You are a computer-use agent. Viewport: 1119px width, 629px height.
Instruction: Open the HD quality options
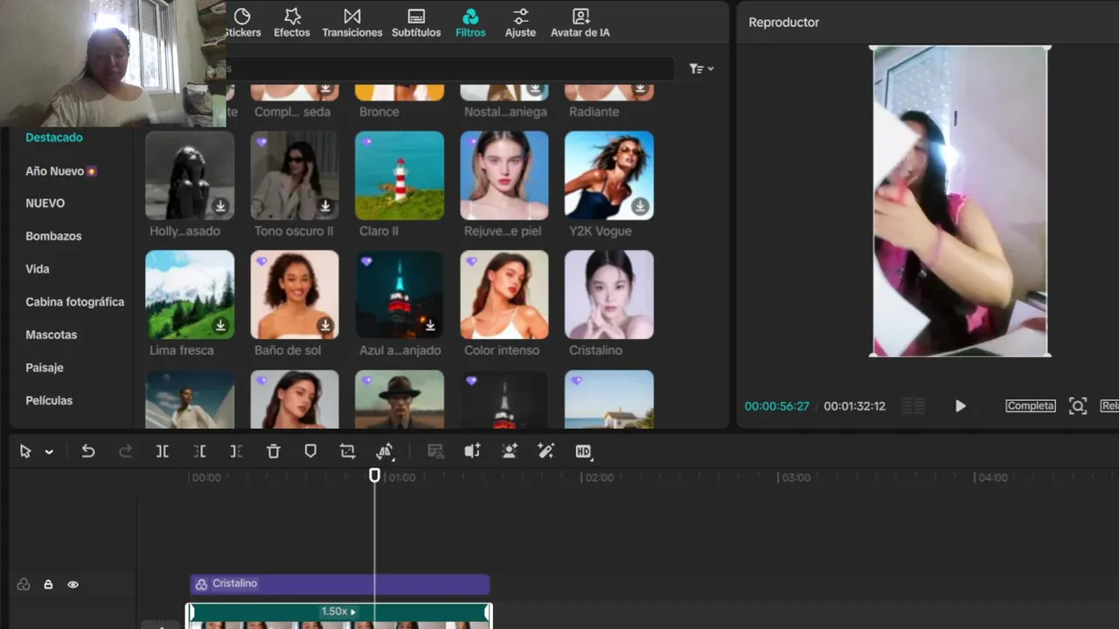583,452
